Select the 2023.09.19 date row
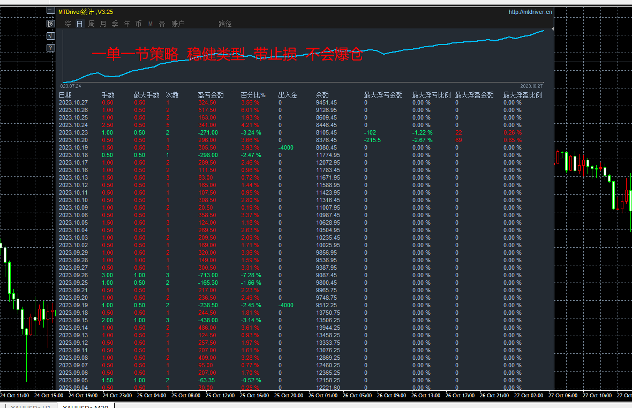The width and height of the screenshot is (632, 408). 73,306
